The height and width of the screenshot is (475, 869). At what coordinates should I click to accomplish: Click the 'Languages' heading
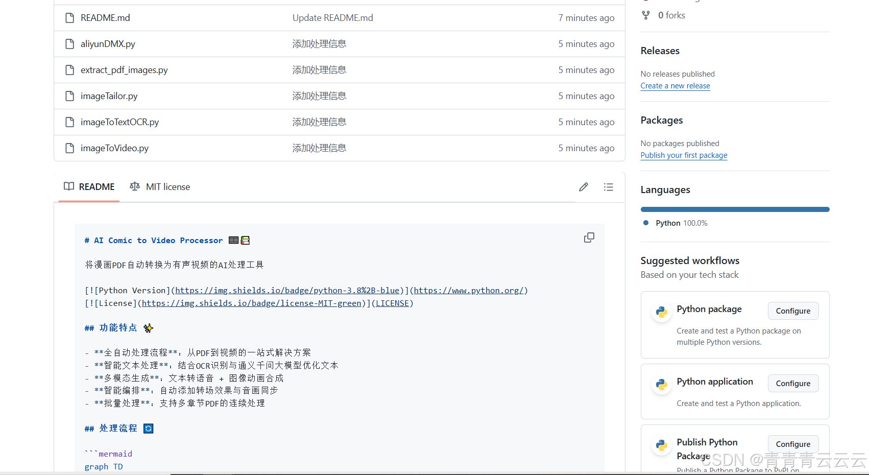point(665,189)
